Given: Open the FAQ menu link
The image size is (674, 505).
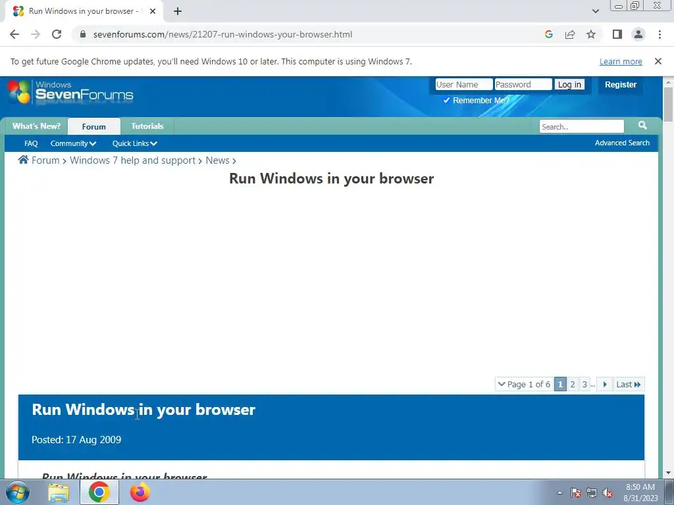Looking at the screenshot, I should (31, 143).
